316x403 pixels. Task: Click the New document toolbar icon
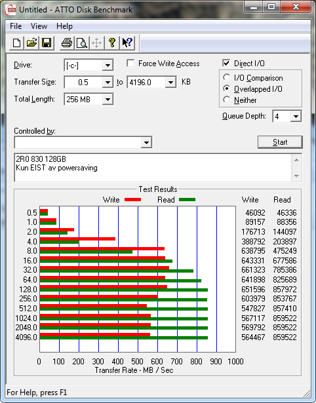[16, 43]
